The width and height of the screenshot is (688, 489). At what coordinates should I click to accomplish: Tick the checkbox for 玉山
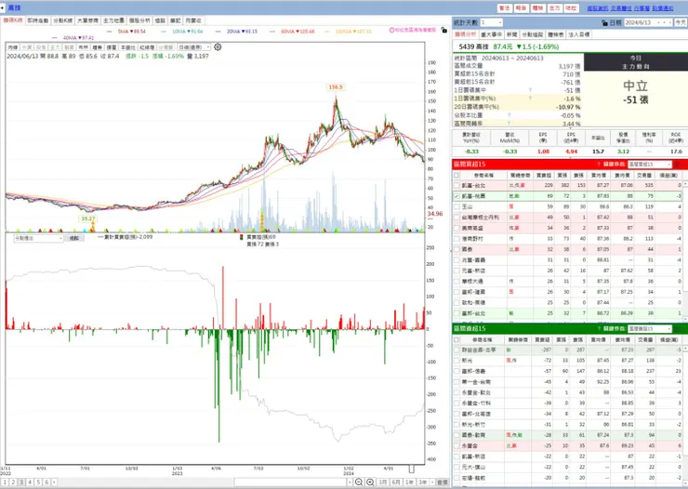pos(456,206)
